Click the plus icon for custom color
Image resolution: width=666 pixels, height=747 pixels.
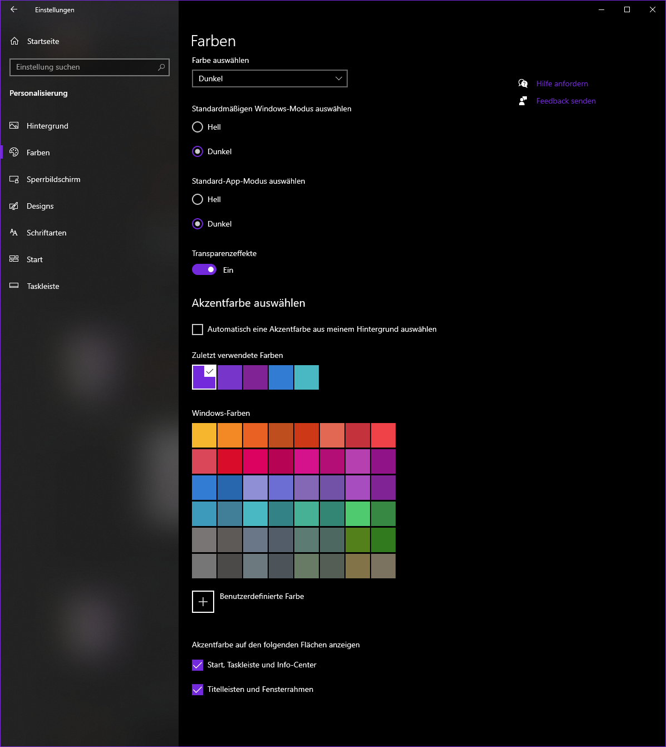tap(203, 602)
